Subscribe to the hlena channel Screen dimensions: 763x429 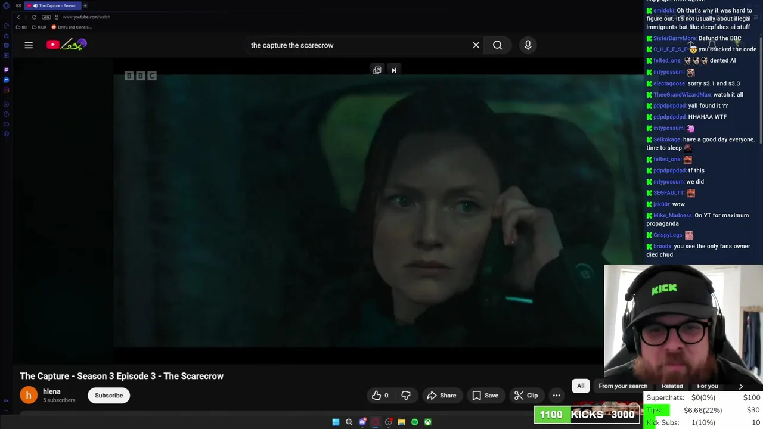[x=108, y=395]
